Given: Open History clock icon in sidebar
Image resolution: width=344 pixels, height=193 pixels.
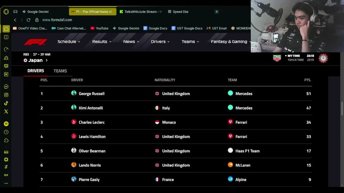Looking at the screenshot, I should tap(6, 132).
